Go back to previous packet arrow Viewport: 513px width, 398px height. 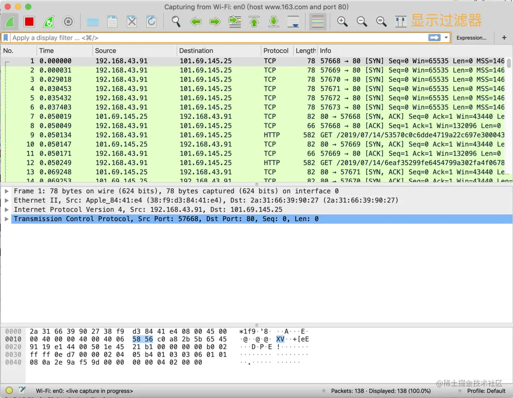pos(196,22)
